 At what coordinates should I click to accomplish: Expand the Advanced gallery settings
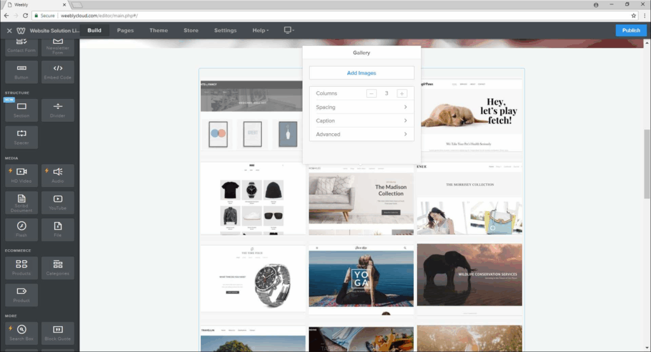[361, 134]
